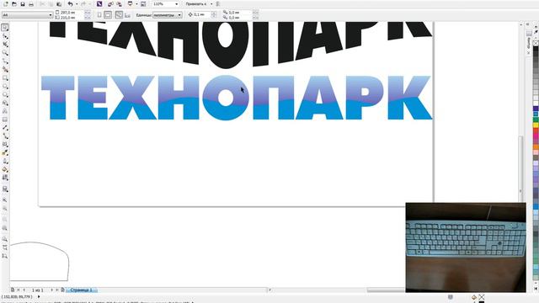Select the curved outline shape below the page

click(x=40, y=261)
